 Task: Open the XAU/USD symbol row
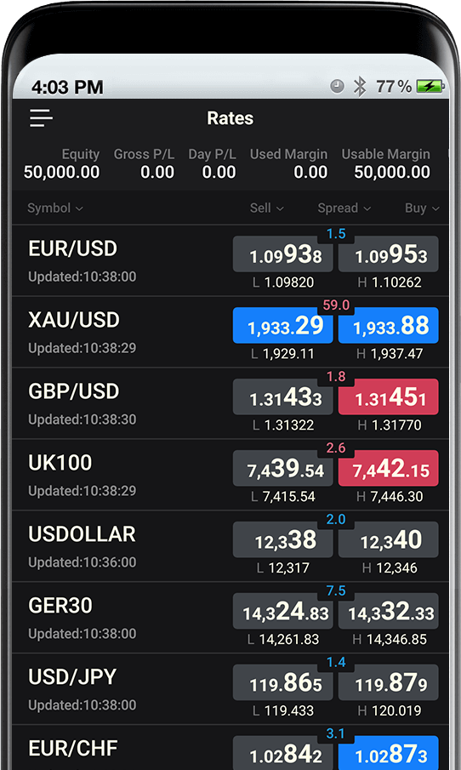pos(230,332)
